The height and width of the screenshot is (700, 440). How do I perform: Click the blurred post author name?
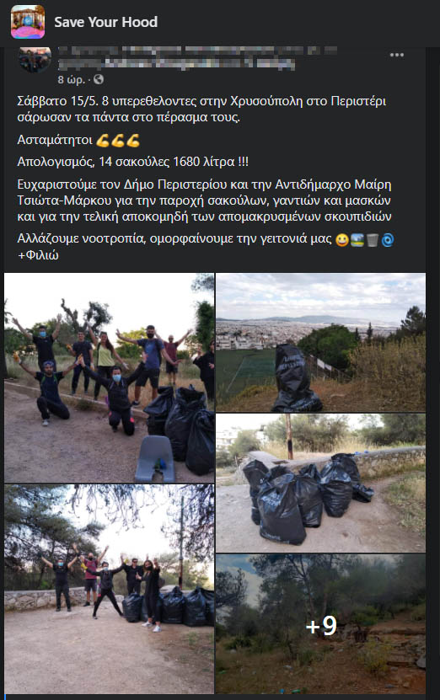tap(196, 58)
